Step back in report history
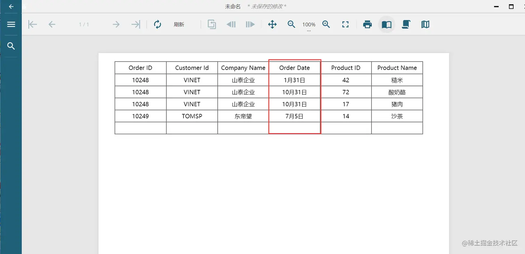This screenshot has height=254, width=525. [231, 24]
